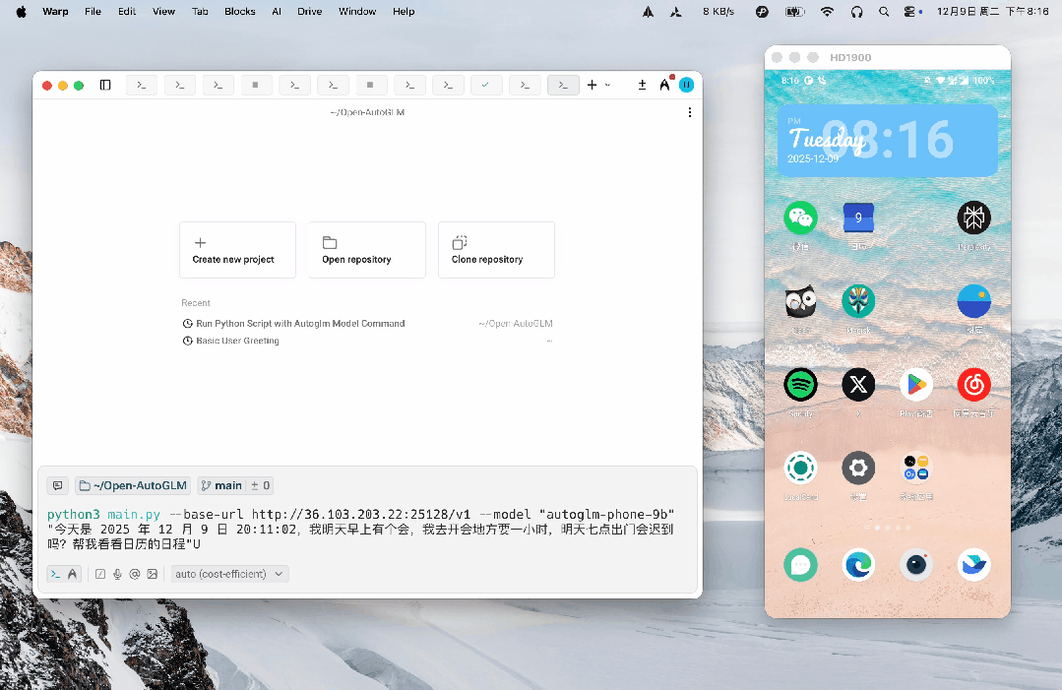Click the phone home screen page indicator dots
The image size is (1062, 690).
887,529
